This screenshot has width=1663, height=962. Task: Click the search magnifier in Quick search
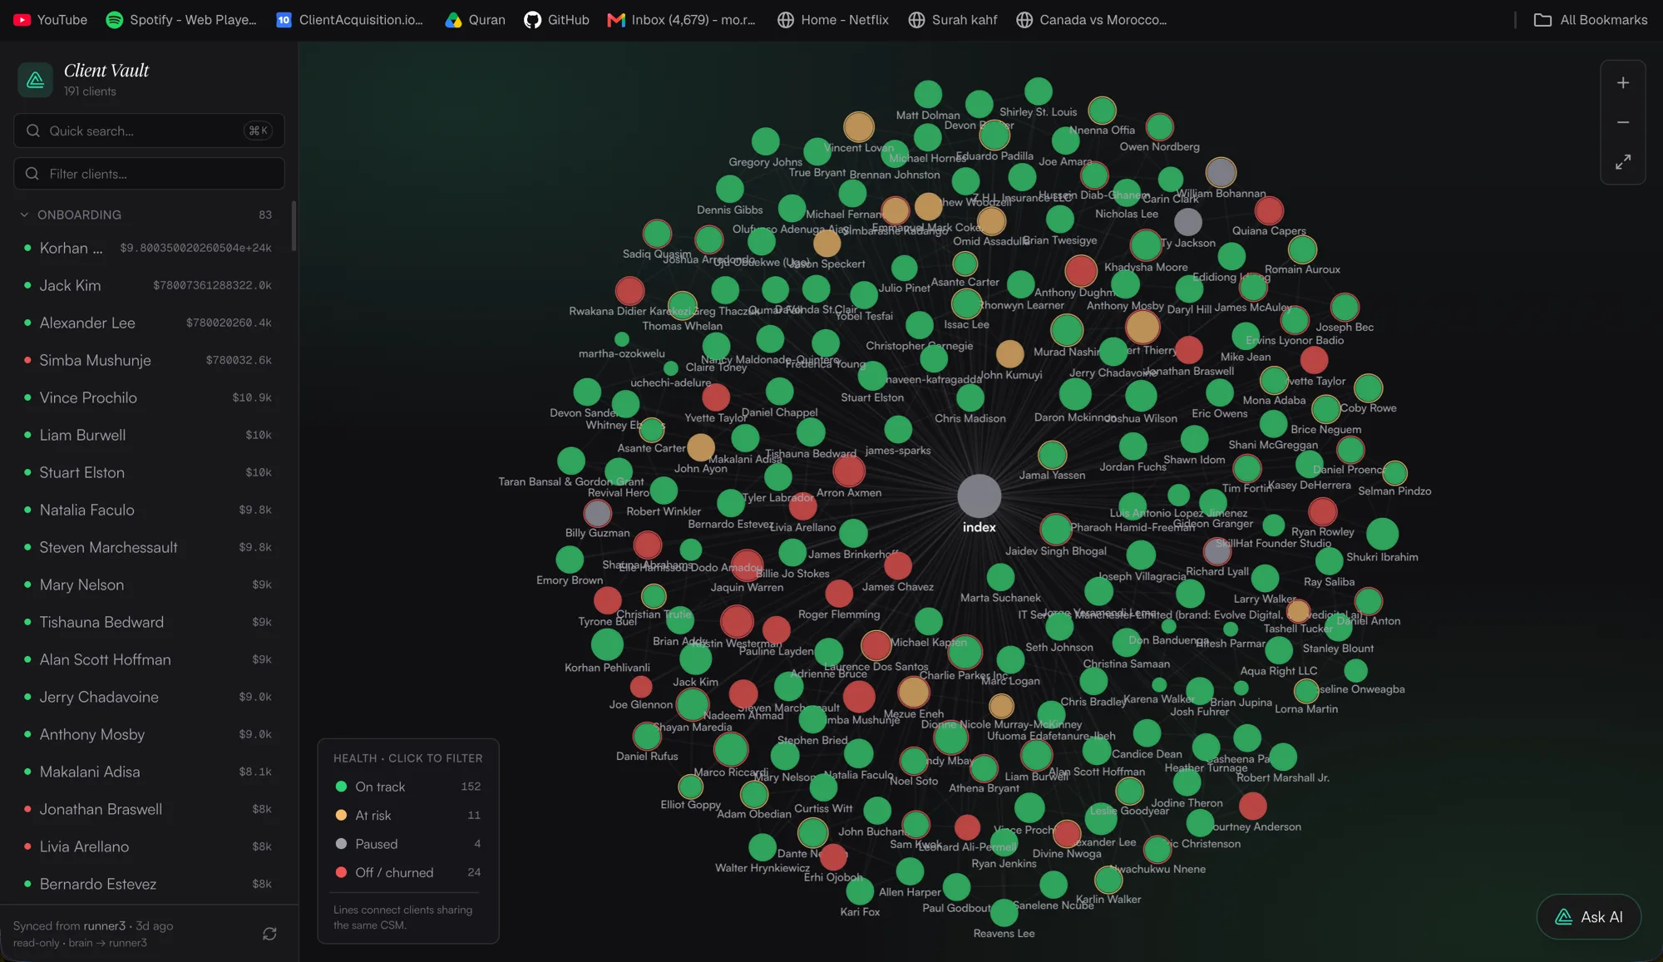[33, 131]
